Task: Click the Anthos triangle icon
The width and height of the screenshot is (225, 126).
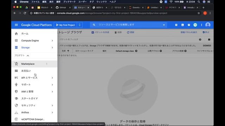Action: [16, 112]
